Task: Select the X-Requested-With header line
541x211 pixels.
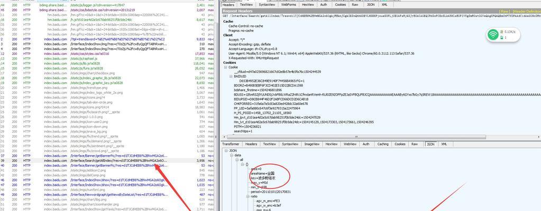Action: 254,58
